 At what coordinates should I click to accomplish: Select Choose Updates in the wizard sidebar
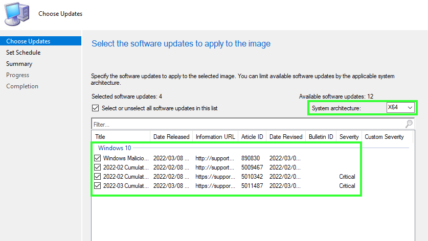[x=28, y=41]
